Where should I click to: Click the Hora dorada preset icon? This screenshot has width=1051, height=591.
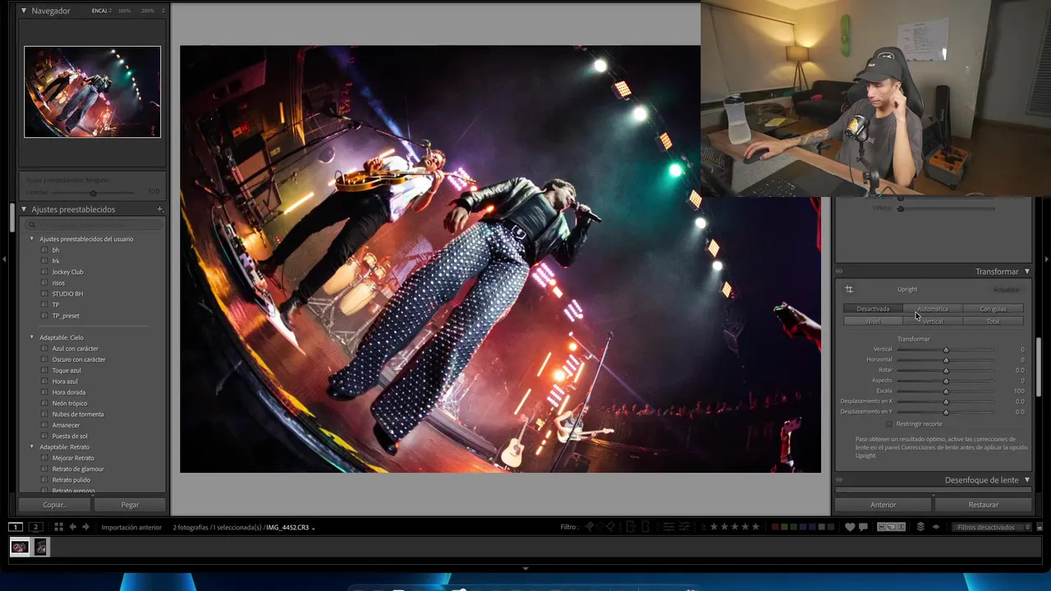tap(44, 392)
